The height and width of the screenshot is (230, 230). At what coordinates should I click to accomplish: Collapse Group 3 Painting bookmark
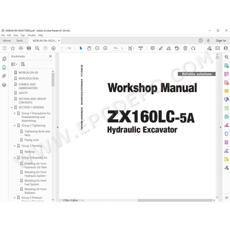pyautogui.click(x=14, y=146)
